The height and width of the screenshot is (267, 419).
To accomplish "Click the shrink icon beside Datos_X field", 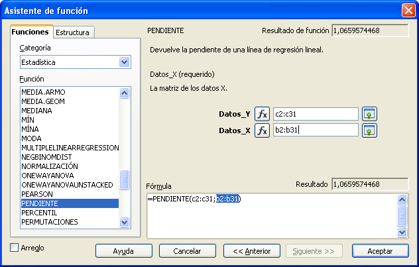I will 369,131.
